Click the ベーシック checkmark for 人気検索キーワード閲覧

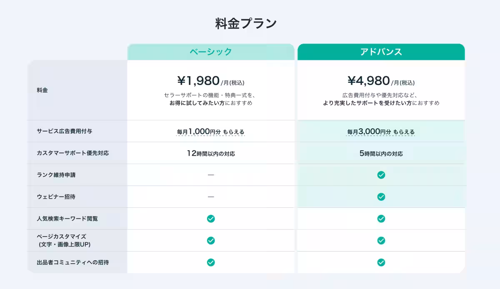point(211,219)
